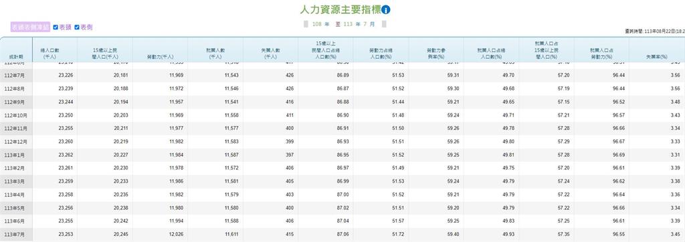
Task: Select the 就業人數(千人) column header
Action: (215, 53)
